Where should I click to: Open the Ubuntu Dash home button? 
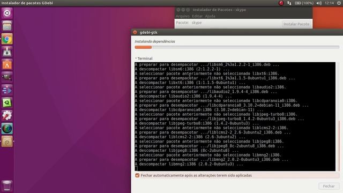(7, 13)
